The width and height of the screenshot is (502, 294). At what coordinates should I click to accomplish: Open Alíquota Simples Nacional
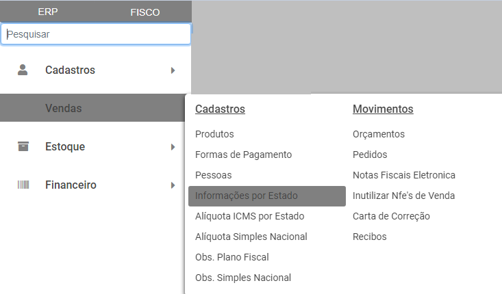click(251, 237)
